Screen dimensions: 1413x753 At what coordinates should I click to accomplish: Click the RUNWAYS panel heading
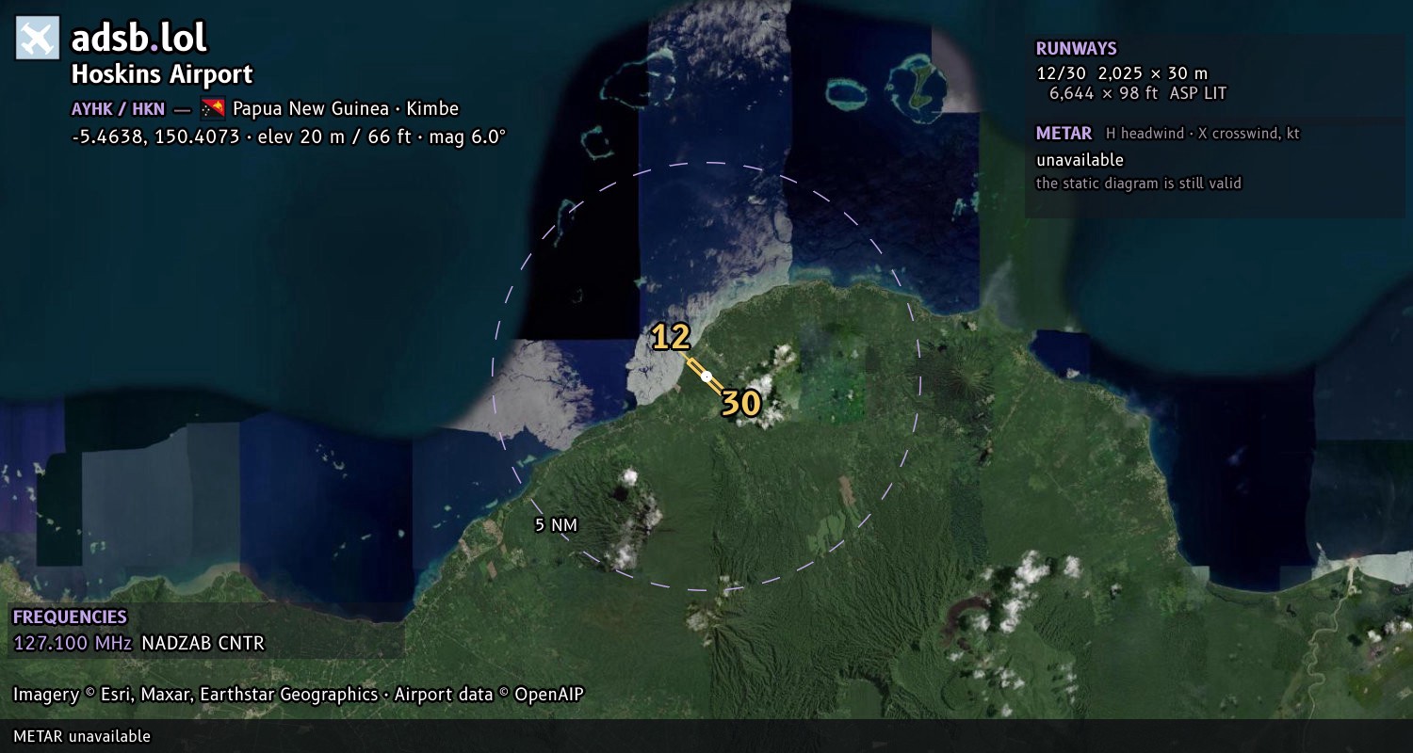tap(1077, 49)
